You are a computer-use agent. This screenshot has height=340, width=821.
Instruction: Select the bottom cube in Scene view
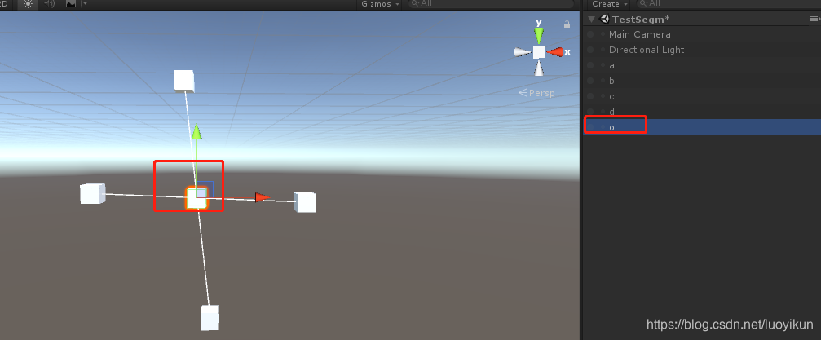pyautogui.click(x=210, y=318)
